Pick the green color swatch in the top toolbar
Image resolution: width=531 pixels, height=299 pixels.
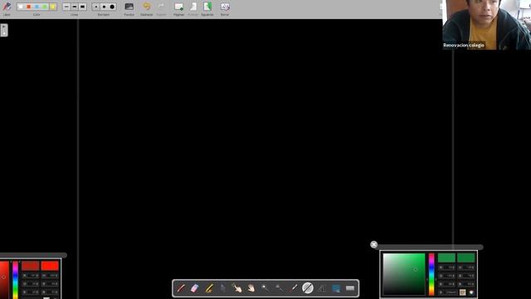pos(45,7)
